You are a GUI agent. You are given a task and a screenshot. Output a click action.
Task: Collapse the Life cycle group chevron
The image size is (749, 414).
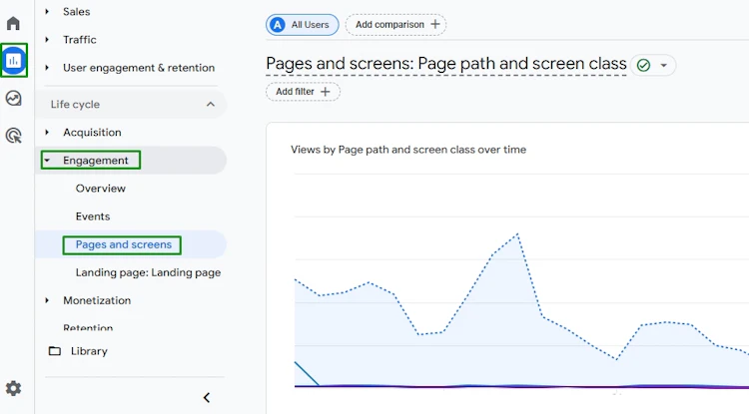click(x=210, y=104)
